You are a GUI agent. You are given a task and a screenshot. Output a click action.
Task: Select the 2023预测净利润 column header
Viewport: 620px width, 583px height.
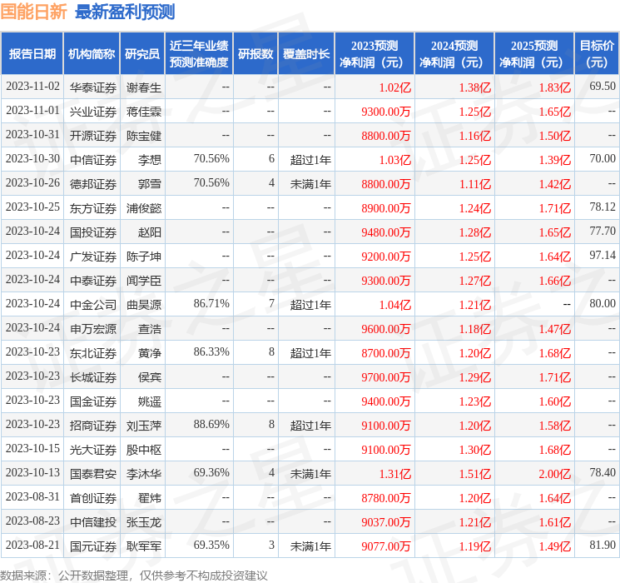click(374, 54)
